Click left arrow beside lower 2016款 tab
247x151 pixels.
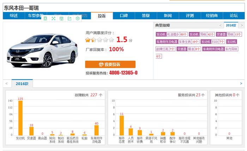click(7, 83)
